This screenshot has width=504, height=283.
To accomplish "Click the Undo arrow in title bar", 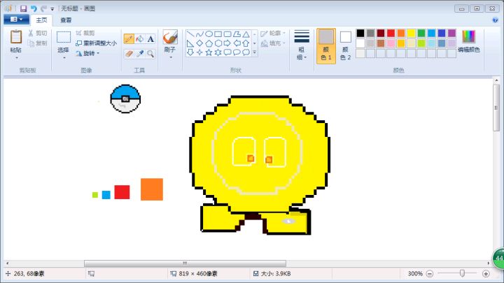I will click(34, 8).
